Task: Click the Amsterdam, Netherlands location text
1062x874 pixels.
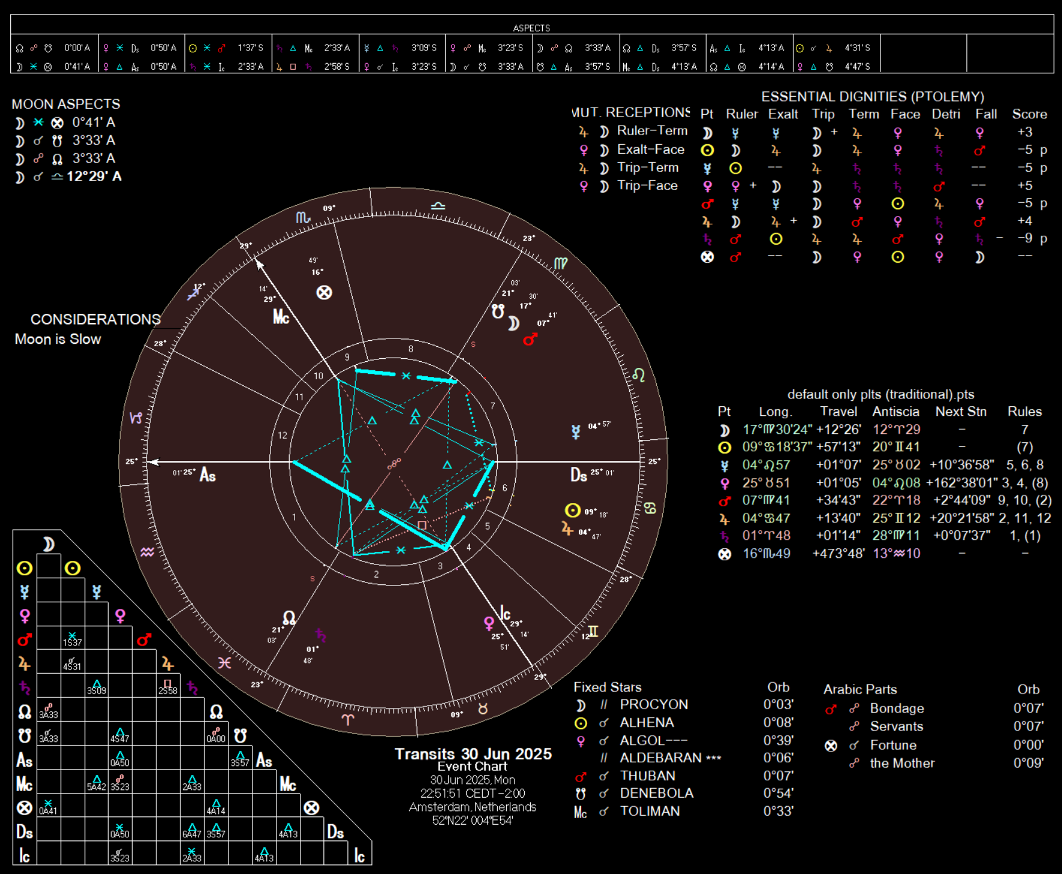Action: coord(473,807)
